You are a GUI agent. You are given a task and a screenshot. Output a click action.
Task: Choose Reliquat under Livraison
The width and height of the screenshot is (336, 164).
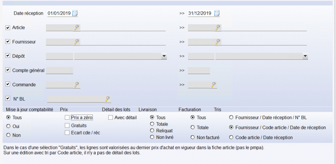(152, 131)
